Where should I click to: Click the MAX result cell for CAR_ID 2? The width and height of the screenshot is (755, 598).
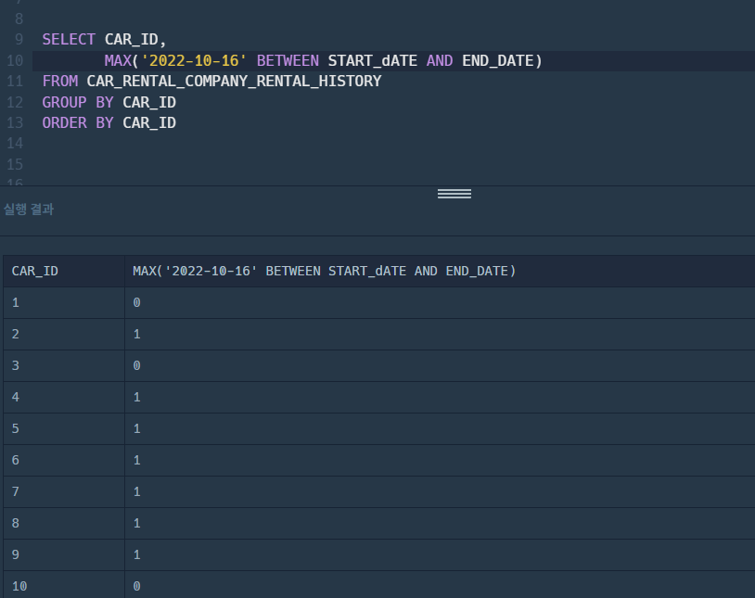tap(440, 334)
